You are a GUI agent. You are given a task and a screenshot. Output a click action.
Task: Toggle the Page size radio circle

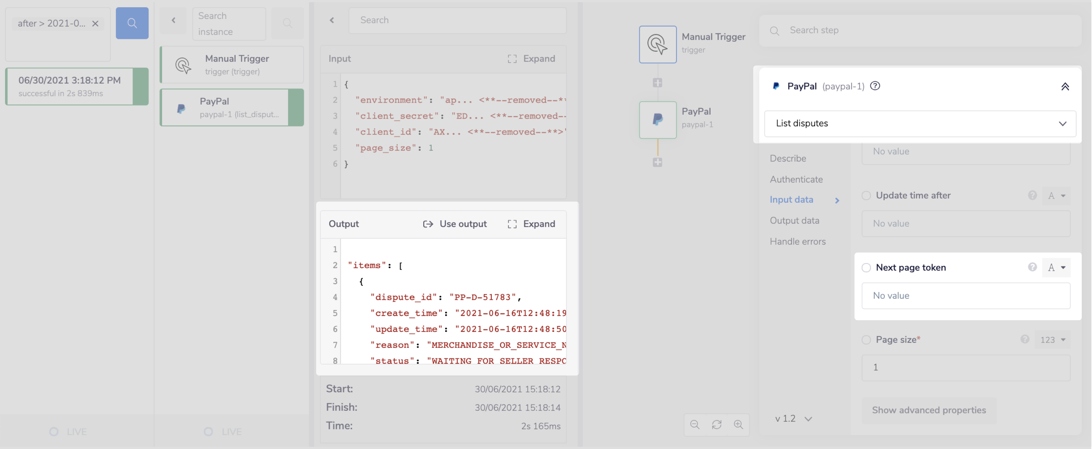click(x=866, y=340)
